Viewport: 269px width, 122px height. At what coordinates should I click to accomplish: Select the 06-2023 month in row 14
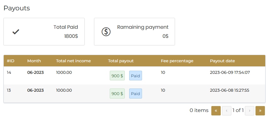coord(35,73)
